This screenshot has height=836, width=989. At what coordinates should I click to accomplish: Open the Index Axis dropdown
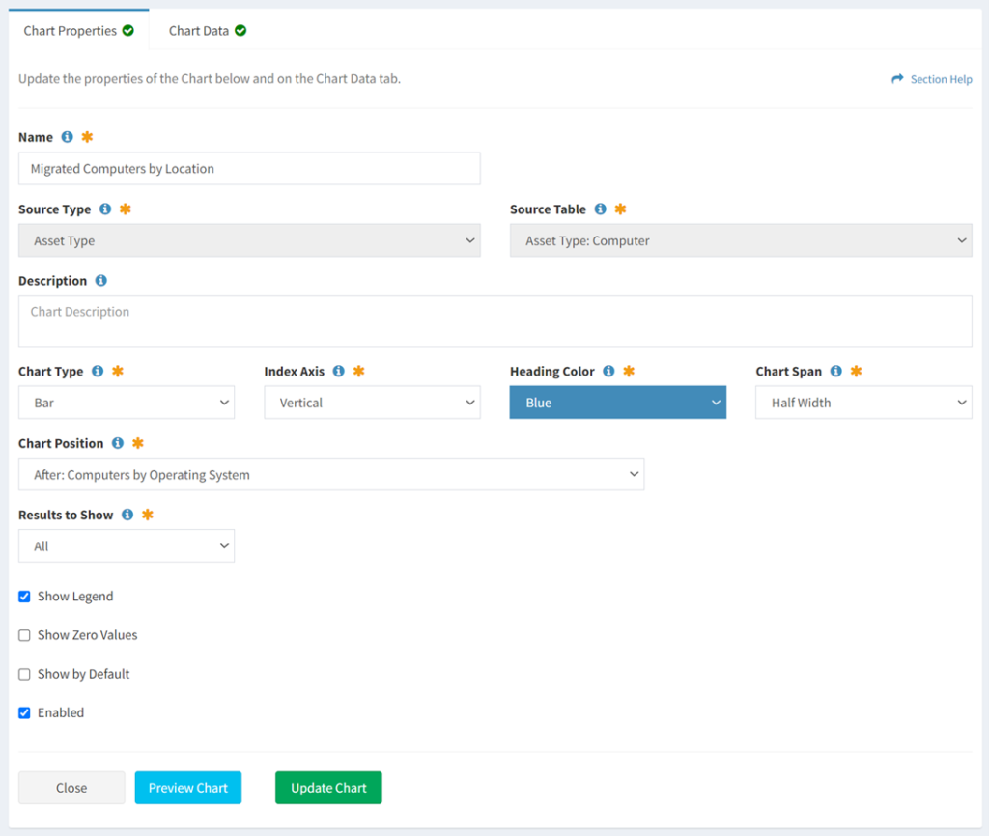[x=372, y=402]
